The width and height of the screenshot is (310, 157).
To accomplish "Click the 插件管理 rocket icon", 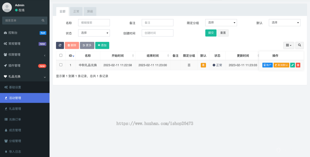I will 5,66.
